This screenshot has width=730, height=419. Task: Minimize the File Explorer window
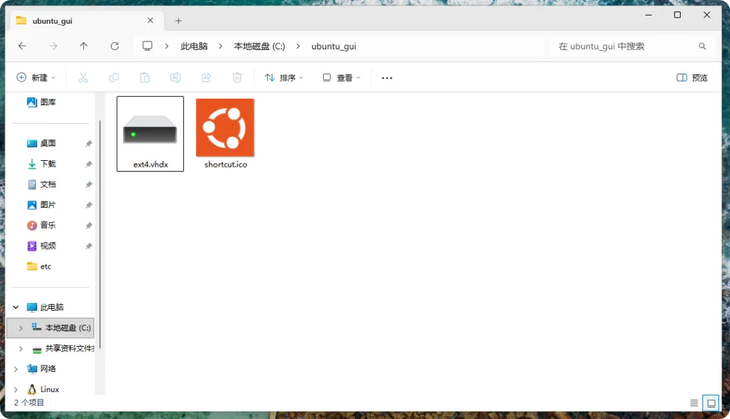[x=648, y=15]
